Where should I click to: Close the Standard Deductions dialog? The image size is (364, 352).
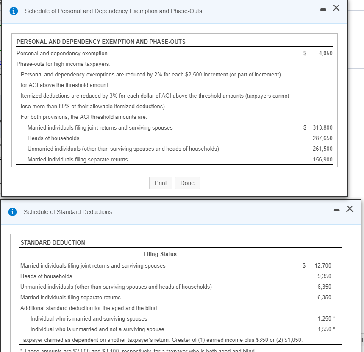pyautogui.click(x=349, y=208)
